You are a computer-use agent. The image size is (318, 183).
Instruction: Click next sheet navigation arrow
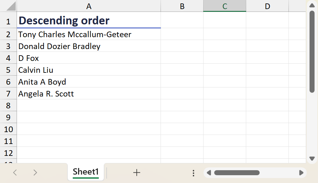tap(35, 172)
